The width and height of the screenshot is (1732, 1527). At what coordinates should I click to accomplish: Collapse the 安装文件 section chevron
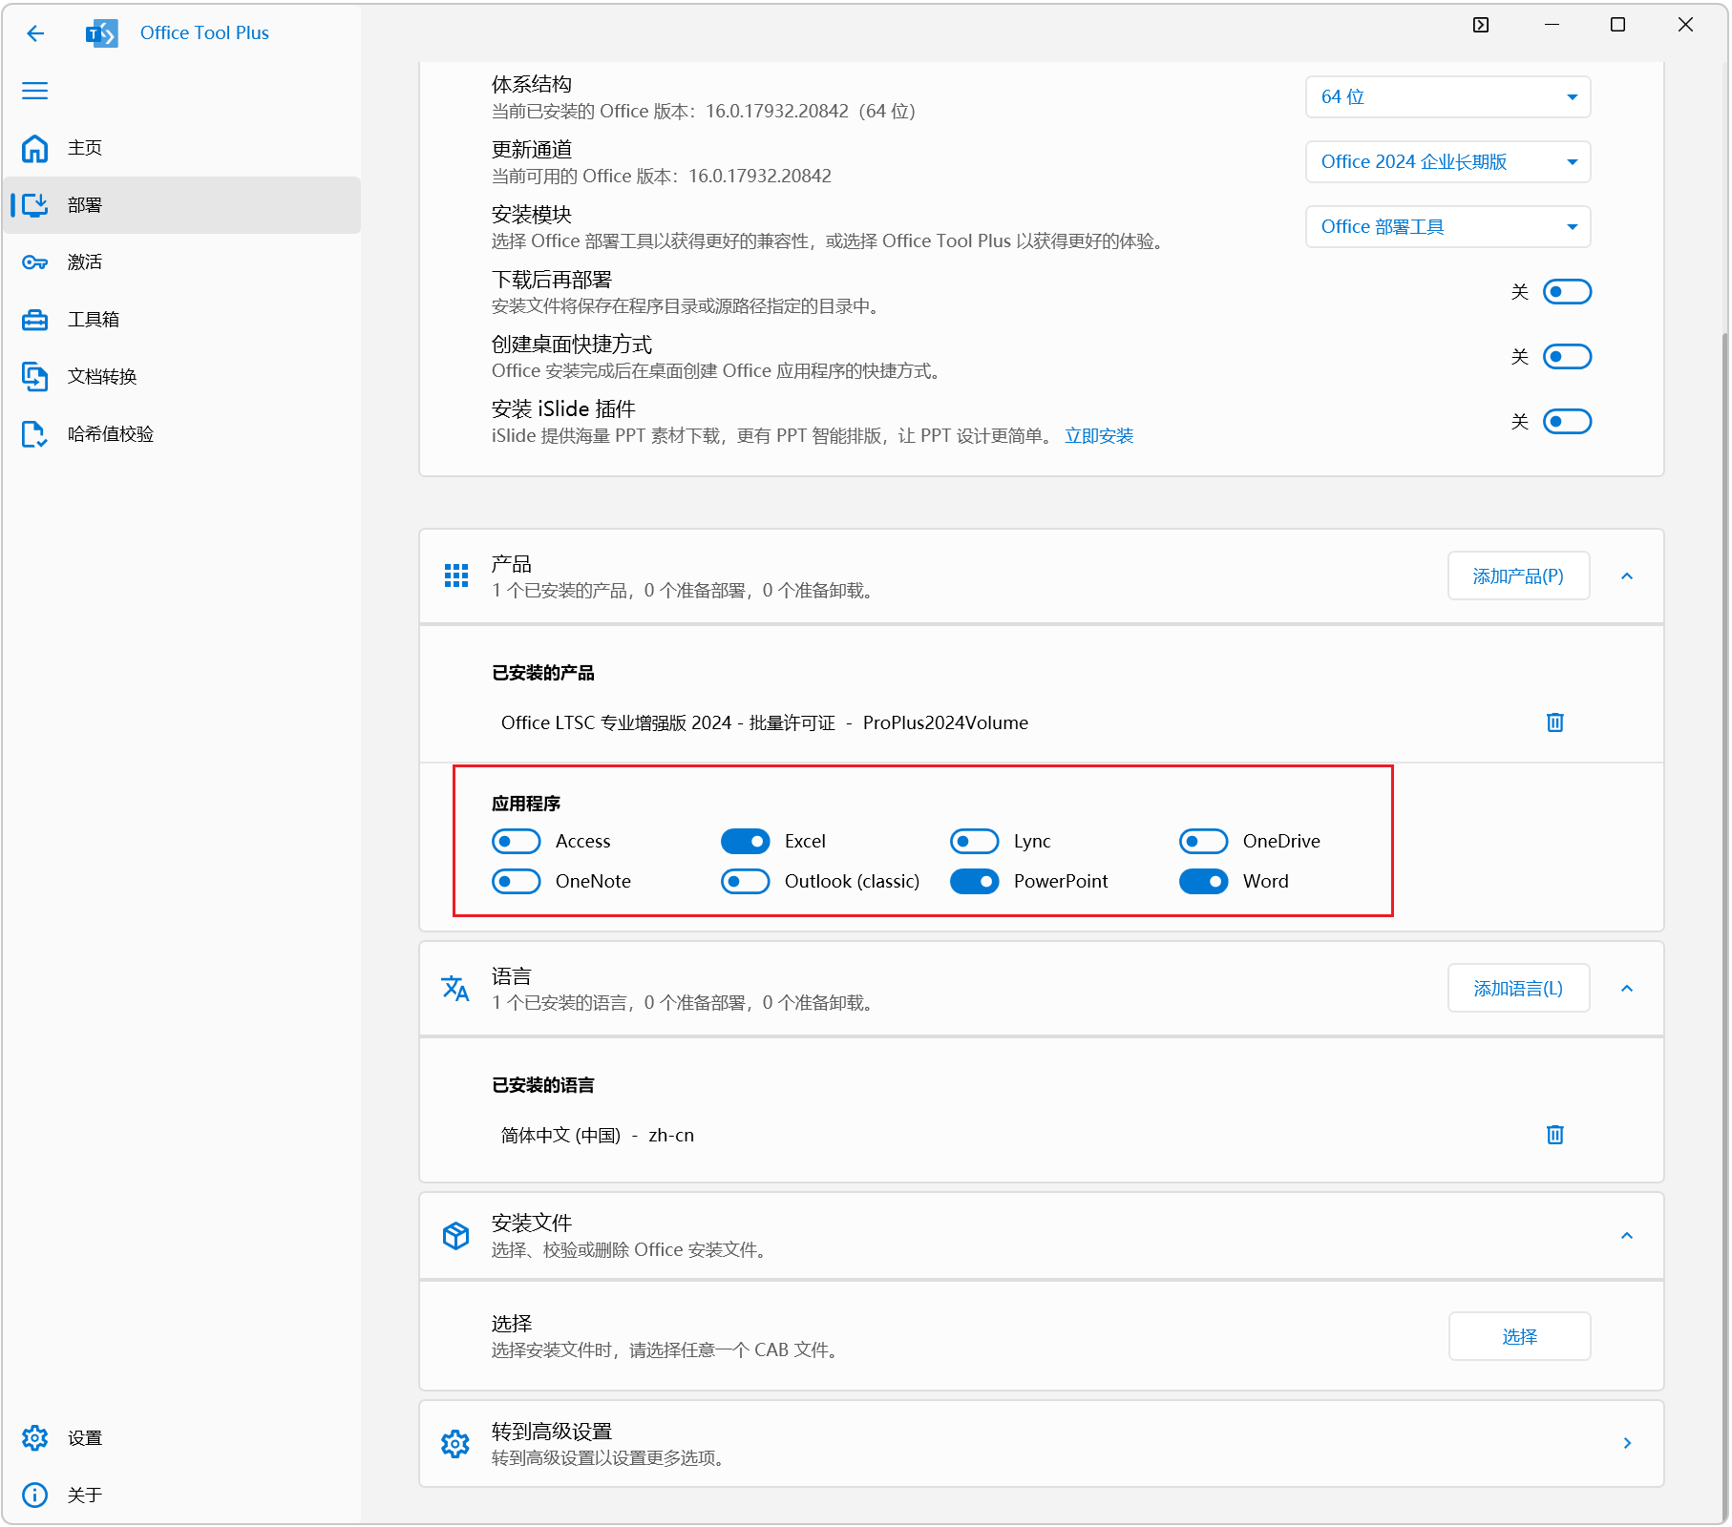pyautogui.click(x=1628, y=1236)
